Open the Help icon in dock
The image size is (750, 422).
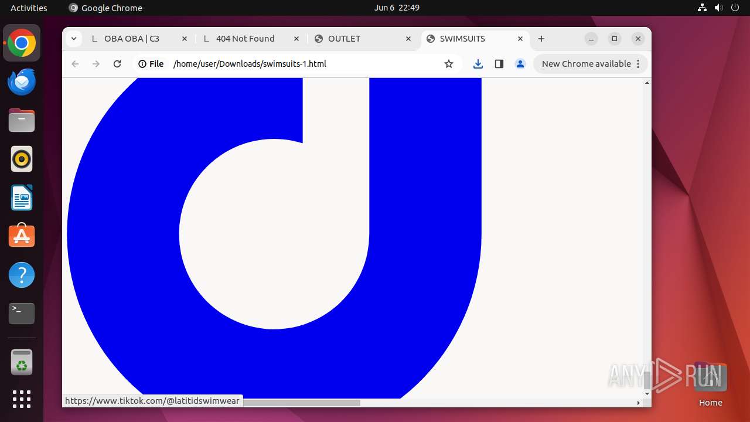point(22,275)
